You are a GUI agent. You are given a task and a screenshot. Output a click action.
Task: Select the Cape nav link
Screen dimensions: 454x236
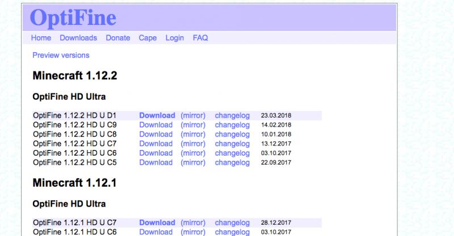point(148,38)
